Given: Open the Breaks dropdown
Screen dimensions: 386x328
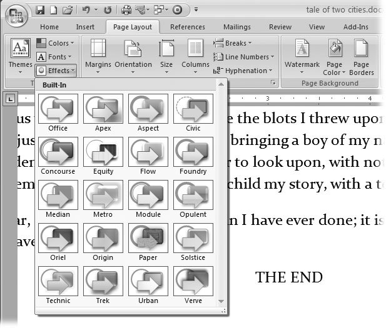Looking at the screenshot, I should click(x=232, y=43).
